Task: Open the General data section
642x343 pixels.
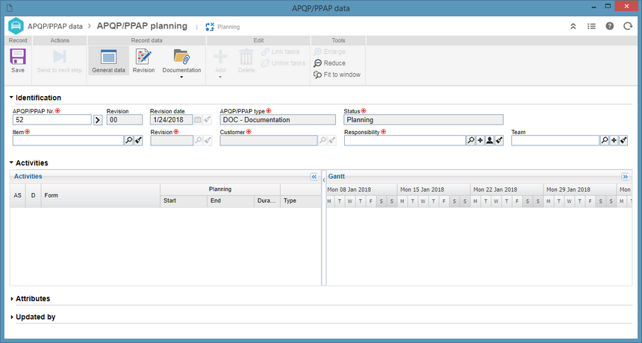Action: 108,60
